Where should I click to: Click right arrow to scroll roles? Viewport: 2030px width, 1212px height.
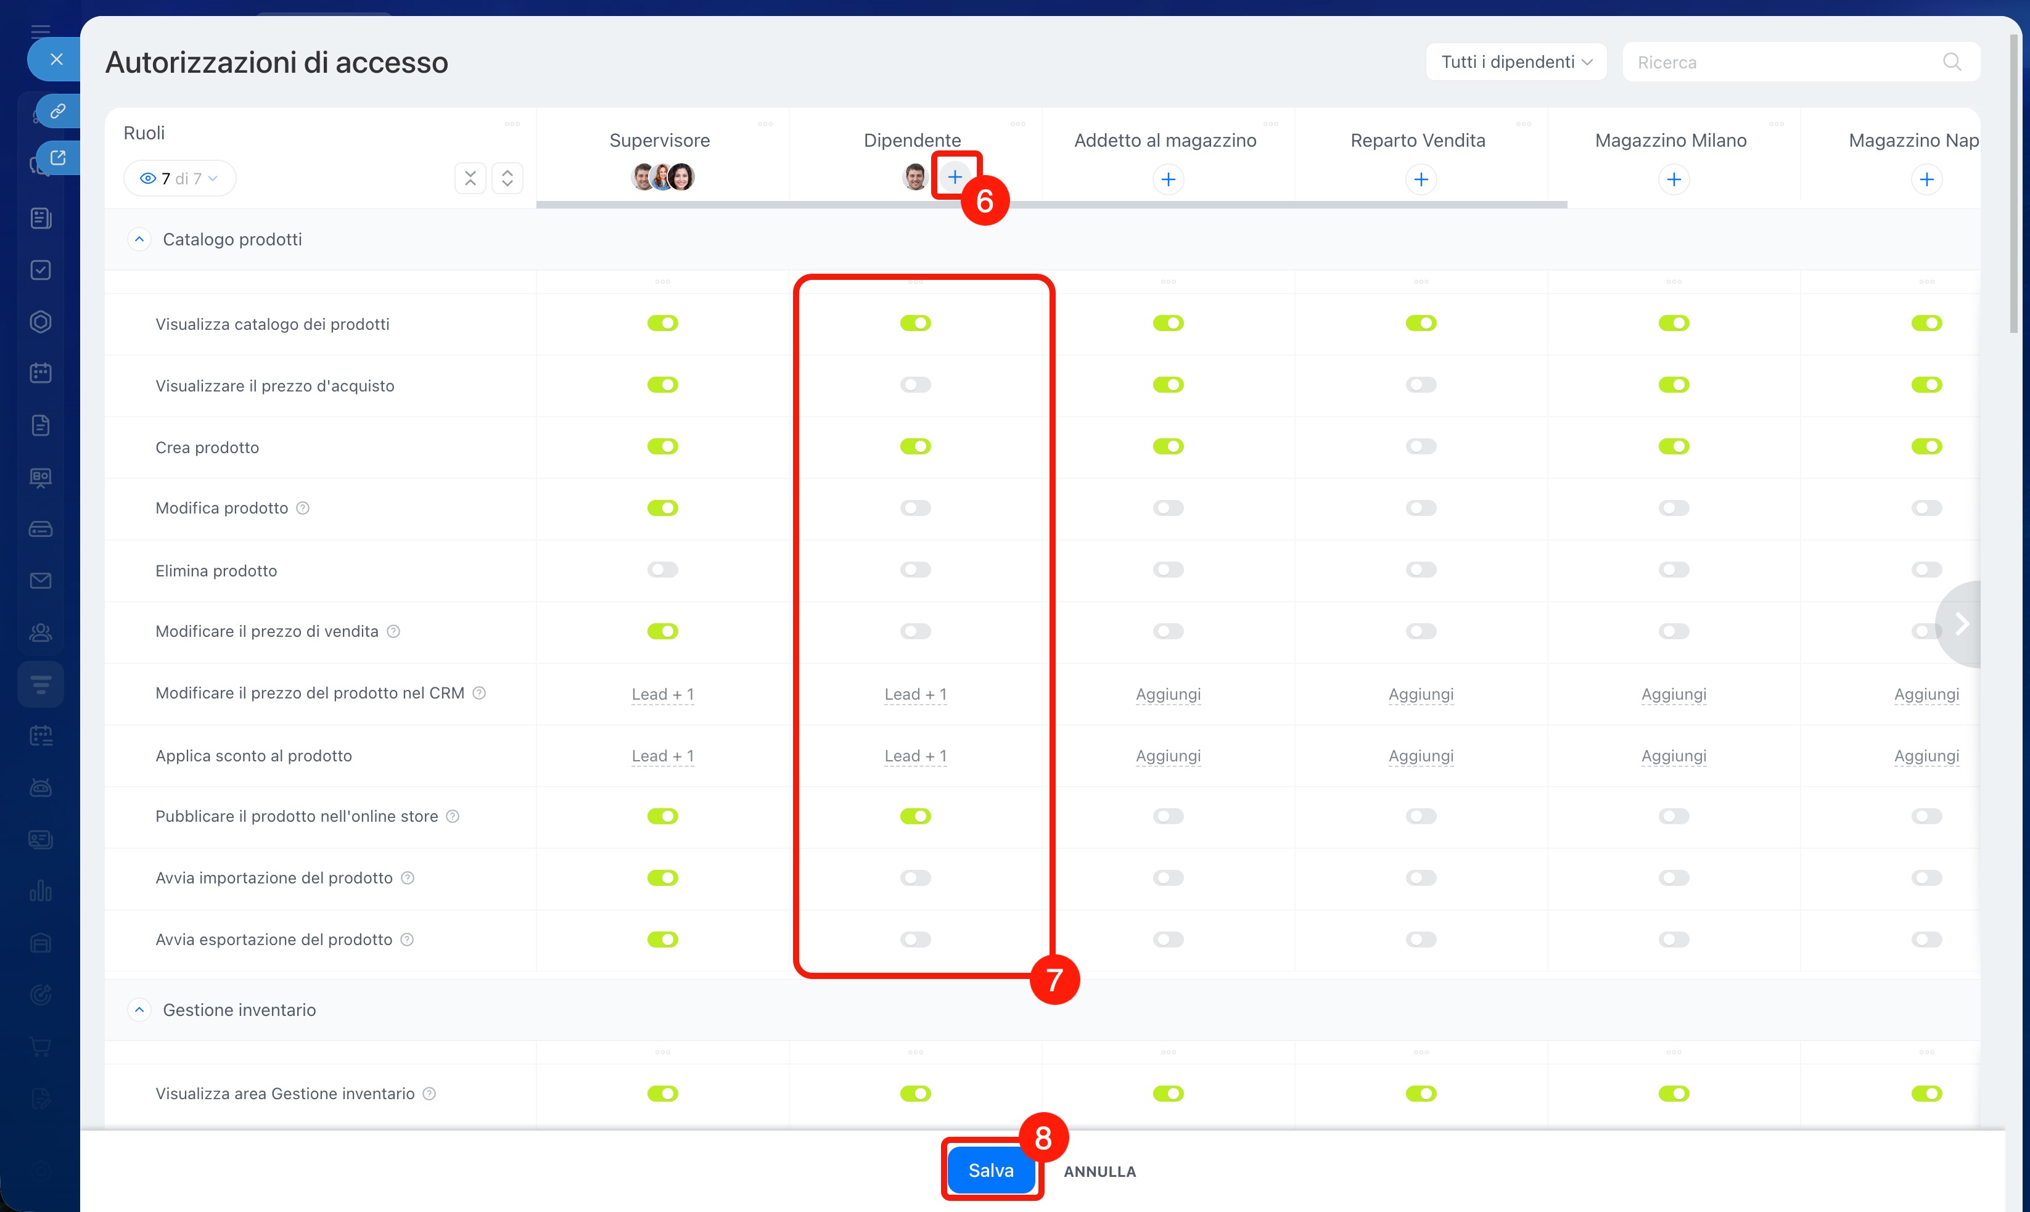coord(1962,624)
